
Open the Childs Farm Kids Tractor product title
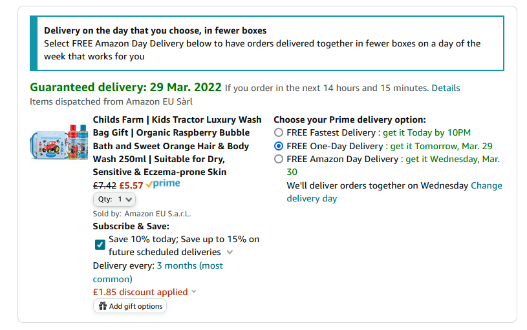click(x=177, y=146)
